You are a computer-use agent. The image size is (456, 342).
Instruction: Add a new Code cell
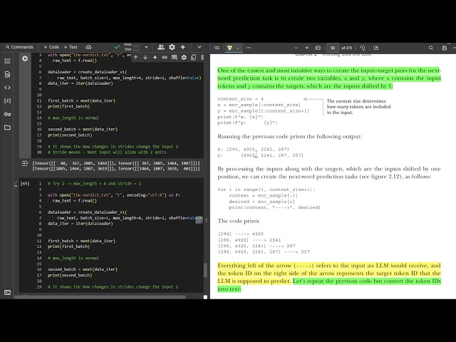(x=51, y=47)
